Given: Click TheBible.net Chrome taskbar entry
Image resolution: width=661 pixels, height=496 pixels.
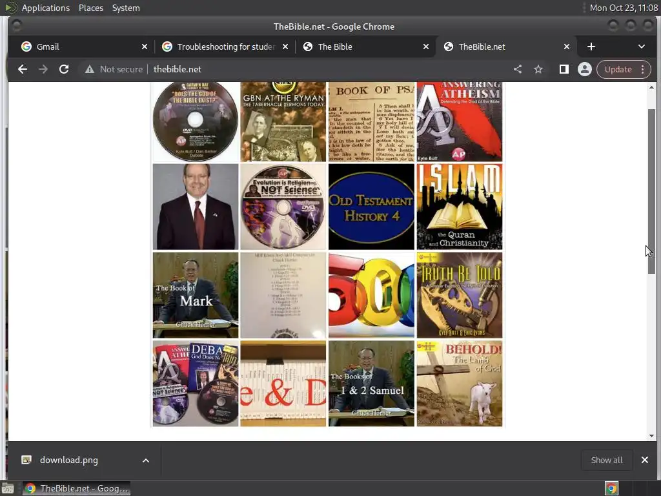Looking at the screenshot, I should 76,488.
